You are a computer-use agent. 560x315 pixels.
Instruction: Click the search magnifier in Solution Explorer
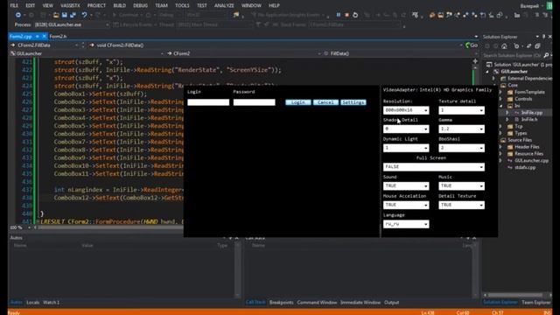pyautogui.click(x=546, y=55)
